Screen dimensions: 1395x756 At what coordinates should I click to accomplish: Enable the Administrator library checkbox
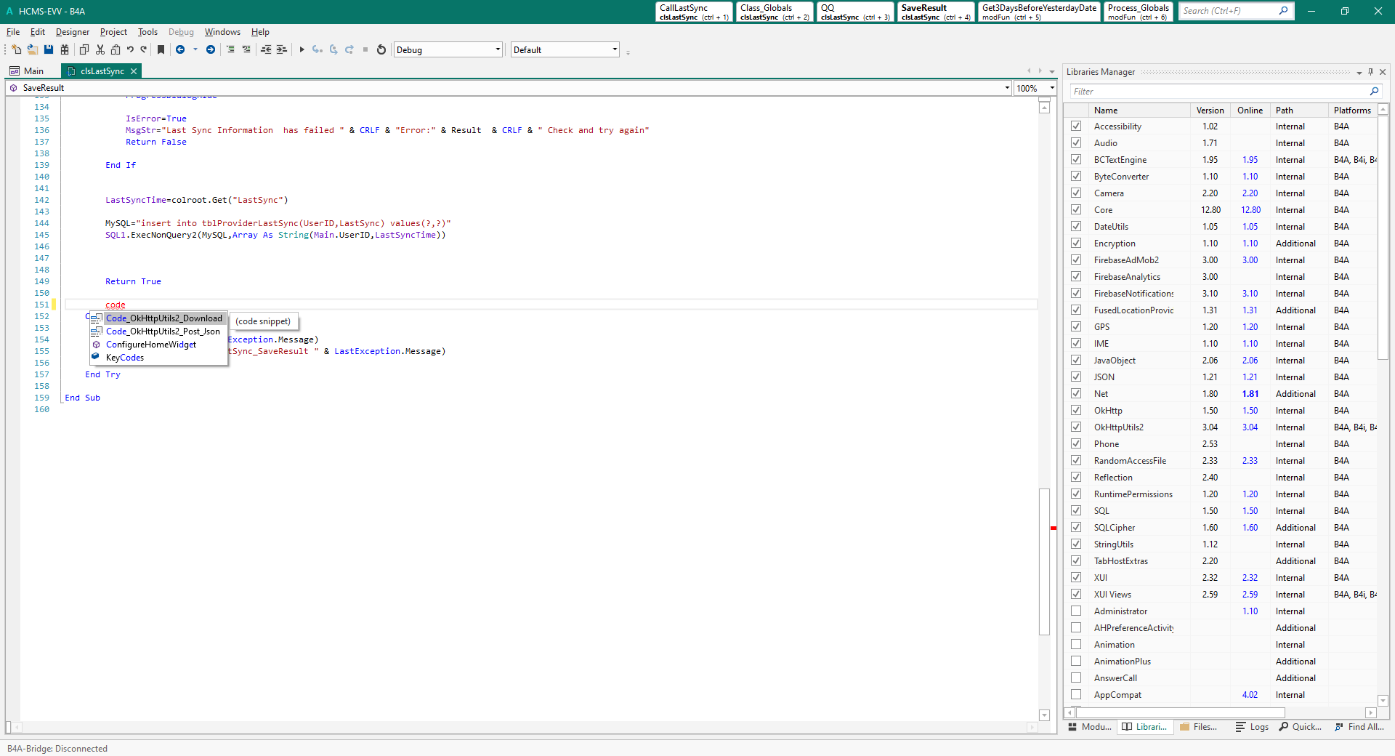1076,611
